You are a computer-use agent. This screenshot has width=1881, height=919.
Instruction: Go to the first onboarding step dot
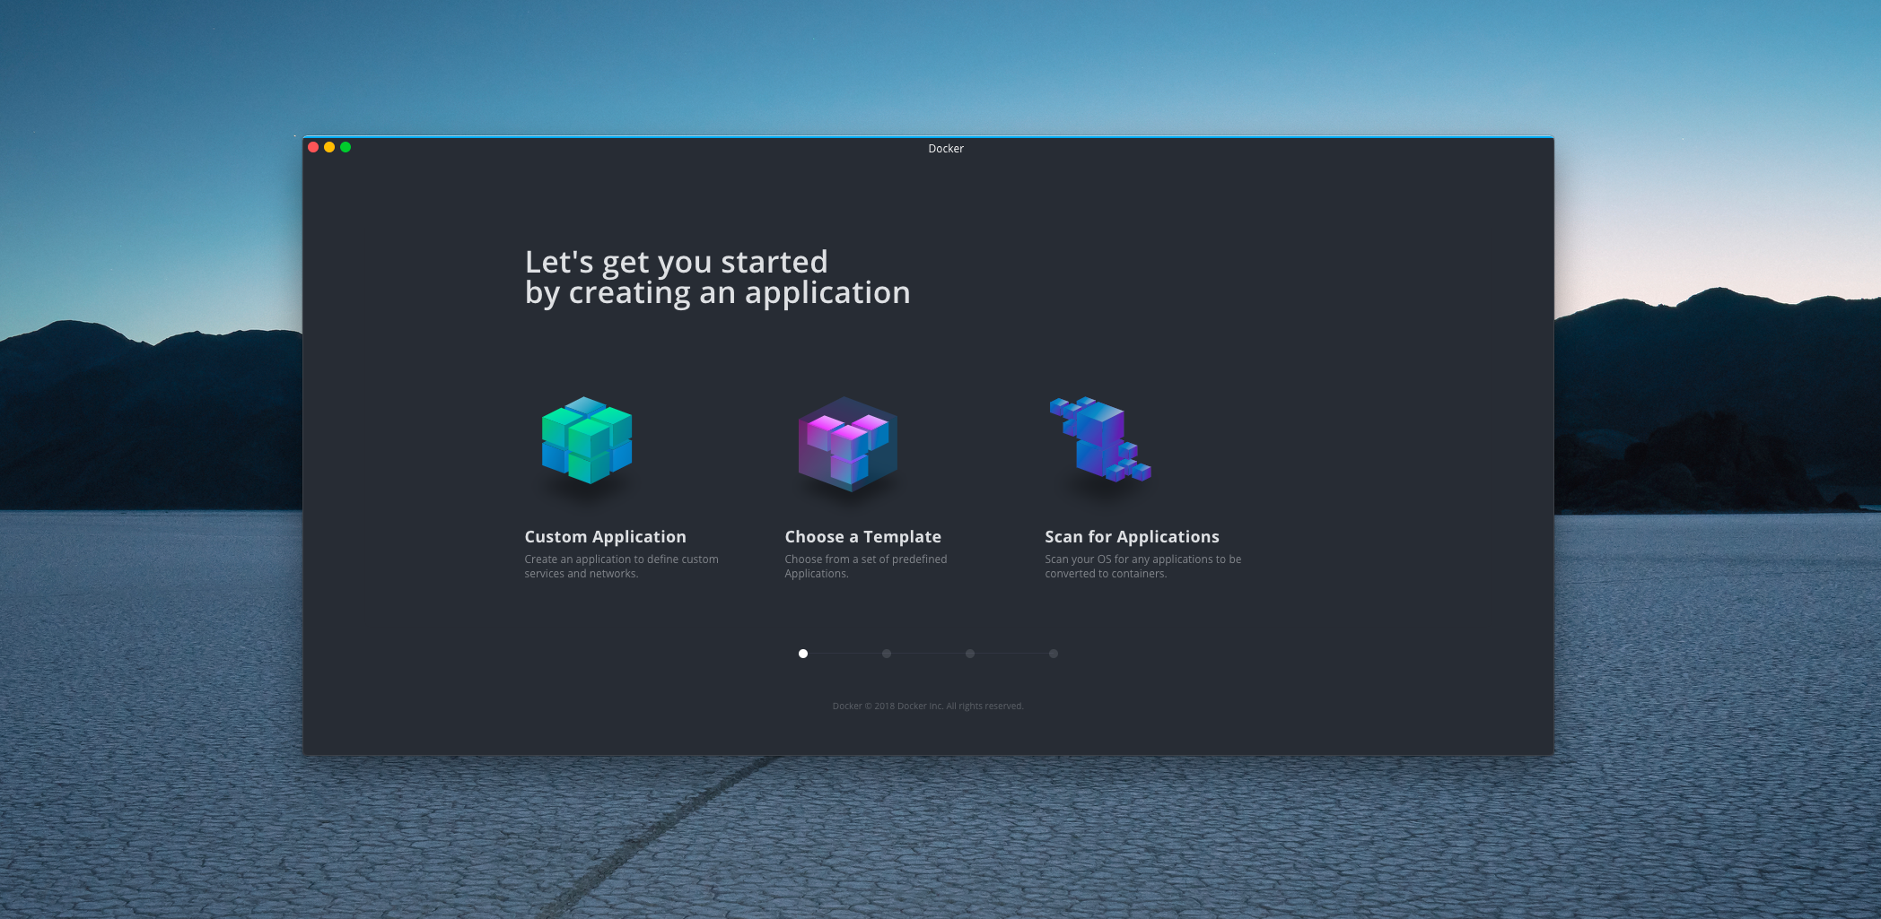click(803, 654)
